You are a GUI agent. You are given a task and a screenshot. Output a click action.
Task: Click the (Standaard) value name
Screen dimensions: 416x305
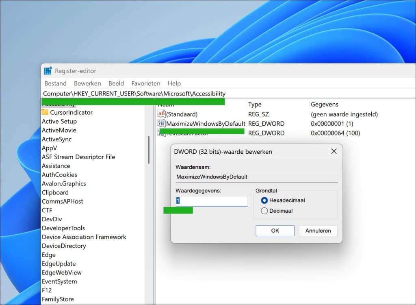tap(182, 114)
